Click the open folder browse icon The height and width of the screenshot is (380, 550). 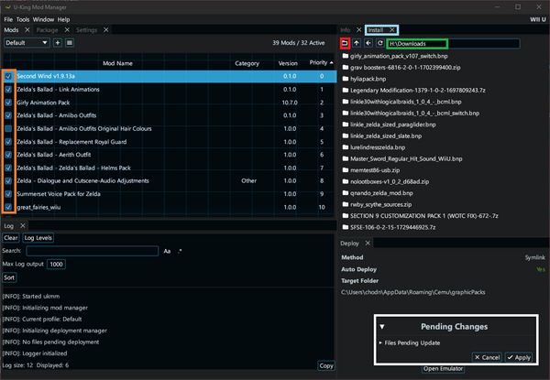(345, 43)
